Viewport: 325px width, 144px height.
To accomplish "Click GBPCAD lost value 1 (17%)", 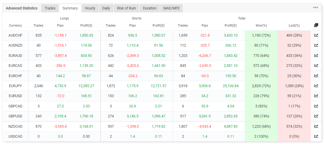I will [294, 106].
